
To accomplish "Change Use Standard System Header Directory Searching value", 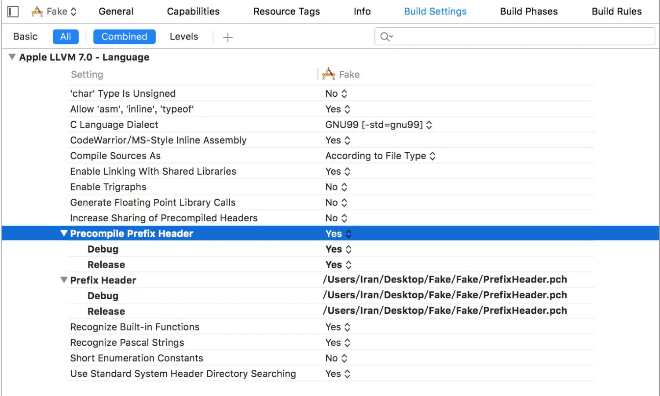I will [337, 374].
